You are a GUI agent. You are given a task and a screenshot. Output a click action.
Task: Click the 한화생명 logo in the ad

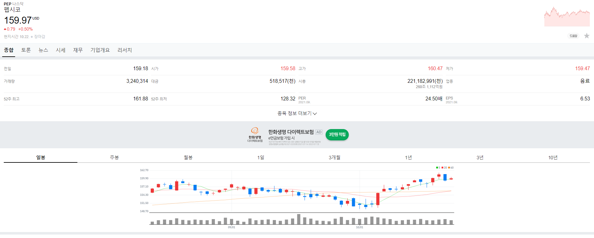pos(255,135)
